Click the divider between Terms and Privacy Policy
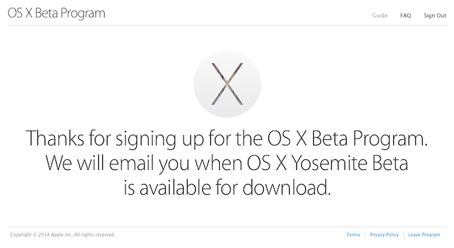 point(365,235)
